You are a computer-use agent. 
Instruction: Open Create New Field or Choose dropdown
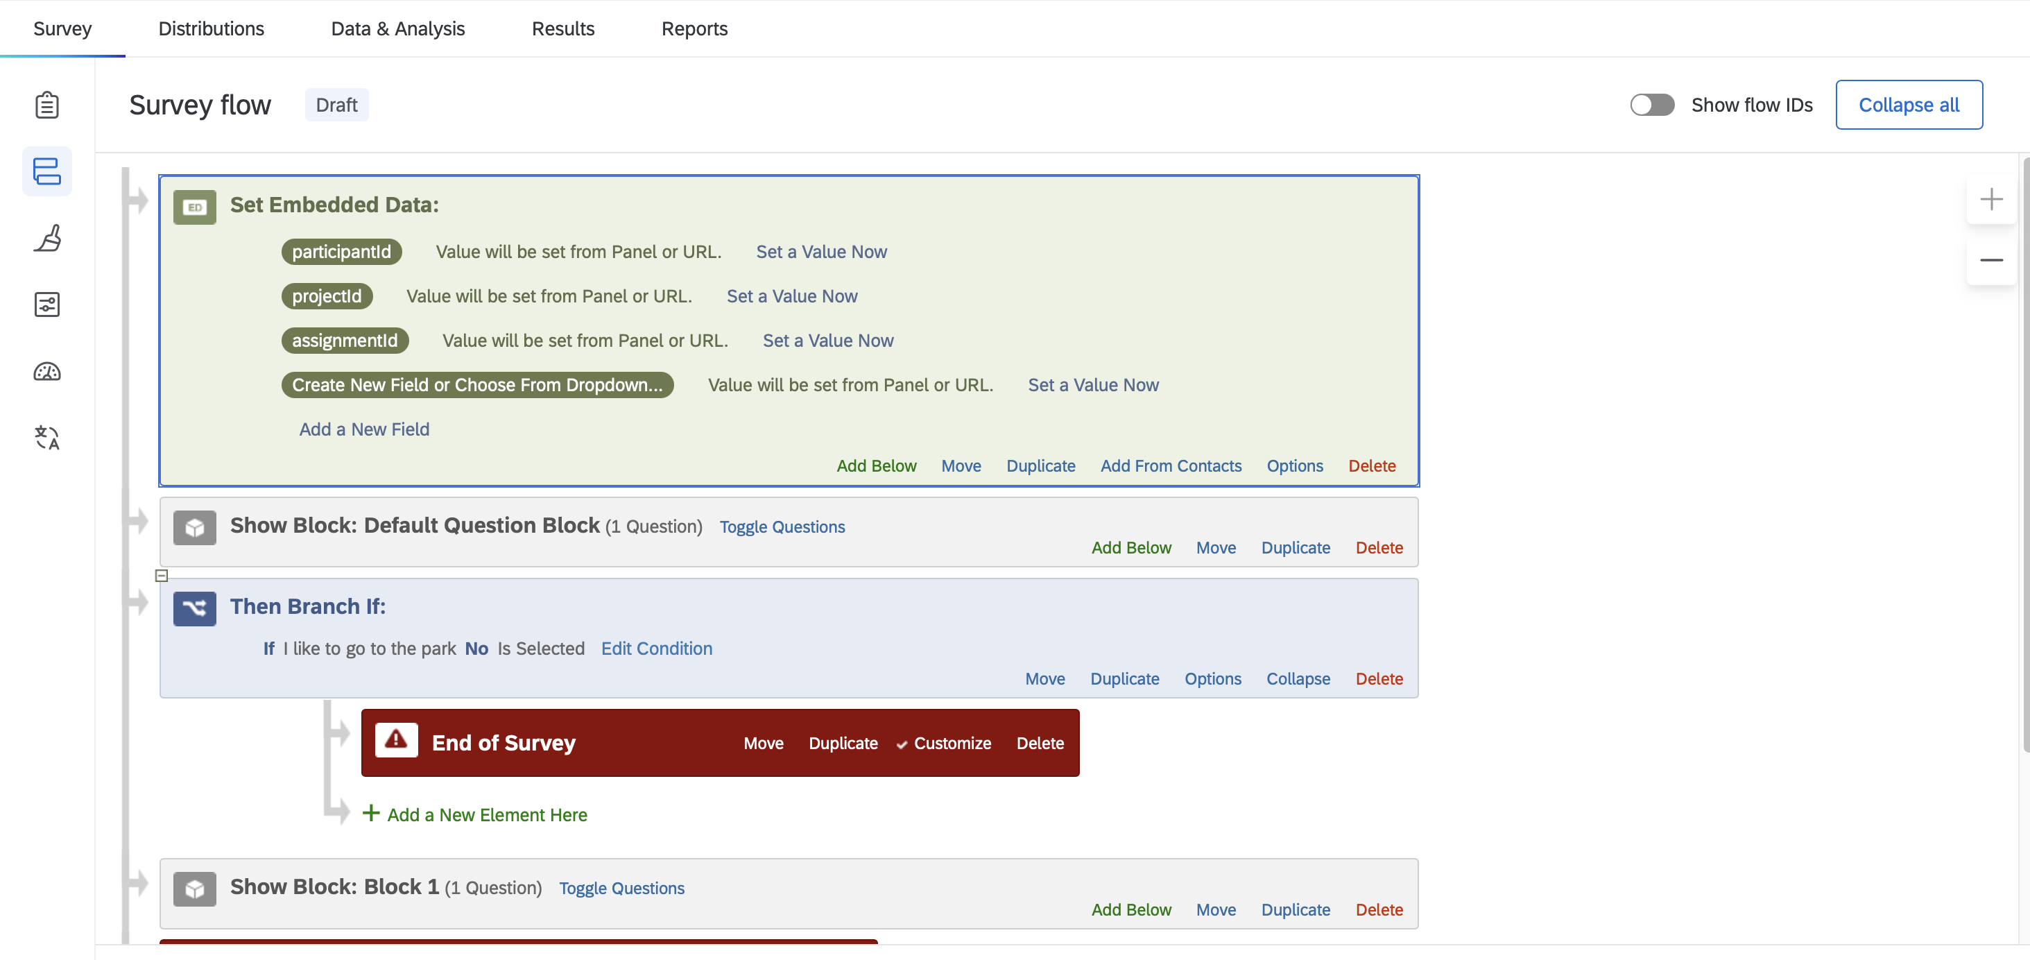[476, 385]
